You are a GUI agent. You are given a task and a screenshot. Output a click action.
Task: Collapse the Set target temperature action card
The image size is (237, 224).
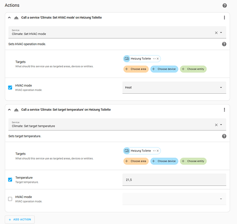tap(9, 110)
